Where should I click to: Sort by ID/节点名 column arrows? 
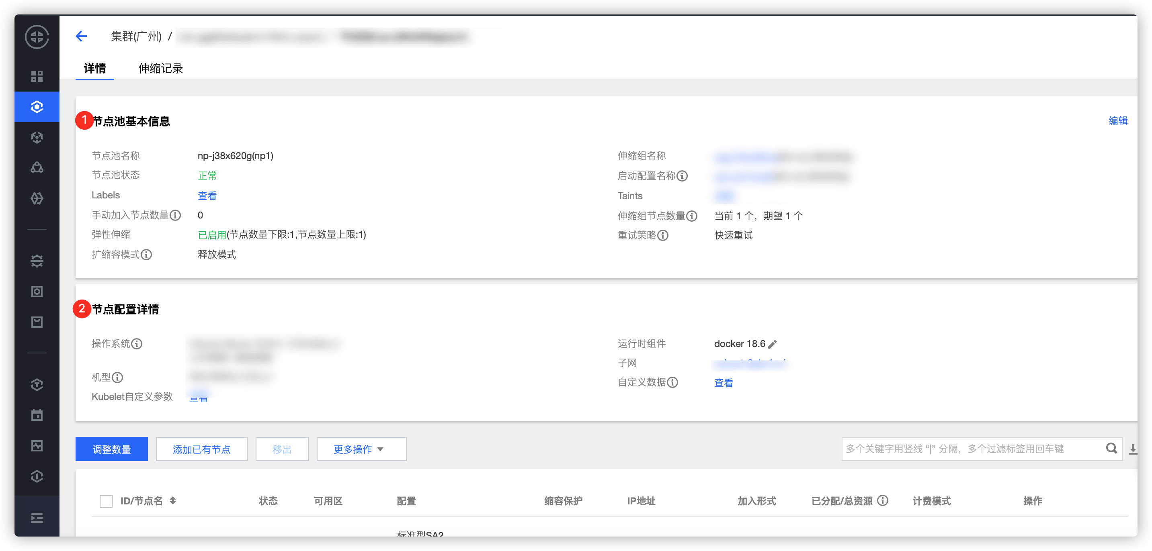tap(173, 501)
